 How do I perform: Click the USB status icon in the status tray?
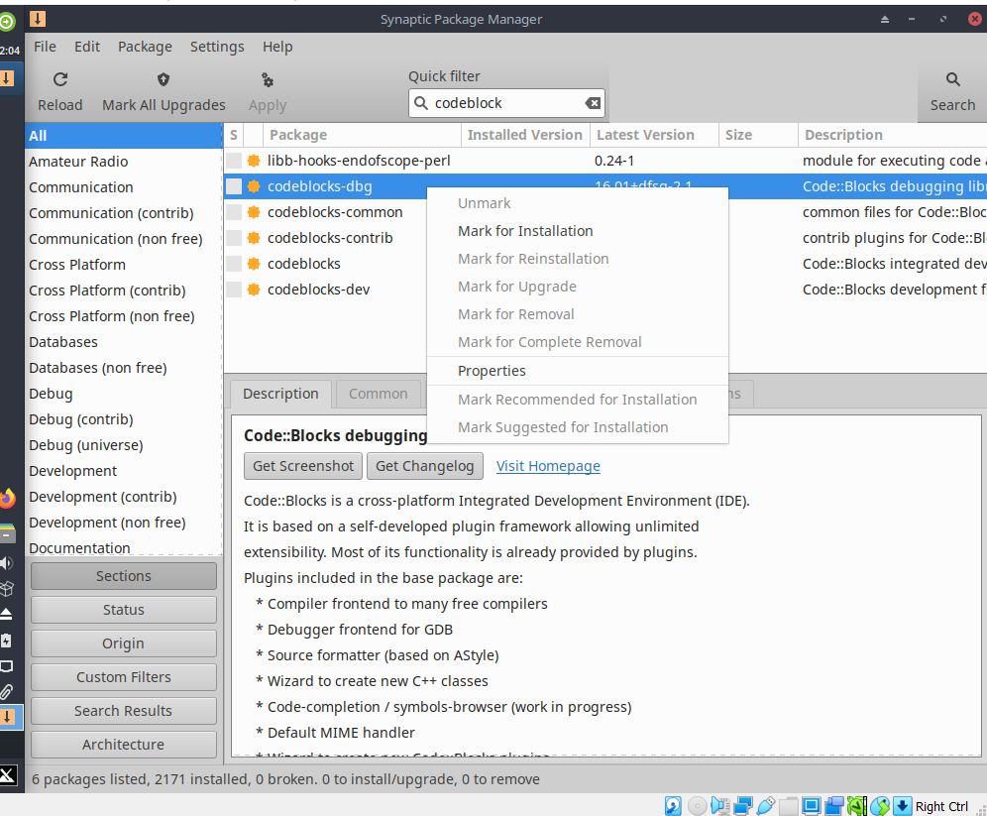point(764,806)
